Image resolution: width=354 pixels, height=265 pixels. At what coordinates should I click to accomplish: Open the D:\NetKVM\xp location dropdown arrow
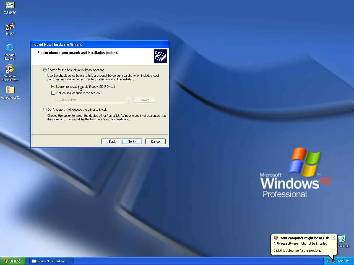pyautogui.click(x=128, y=100)
